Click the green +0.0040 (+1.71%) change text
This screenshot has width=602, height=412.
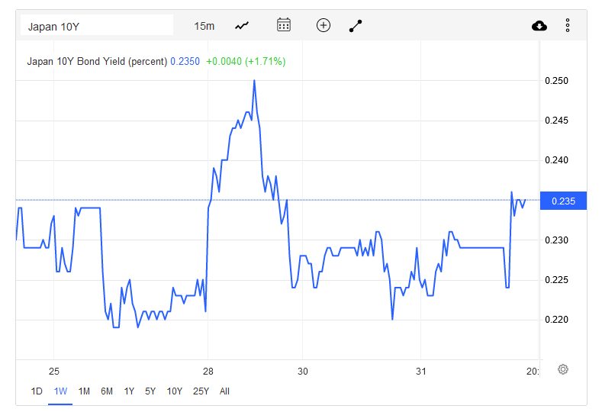tap(246, 62)
